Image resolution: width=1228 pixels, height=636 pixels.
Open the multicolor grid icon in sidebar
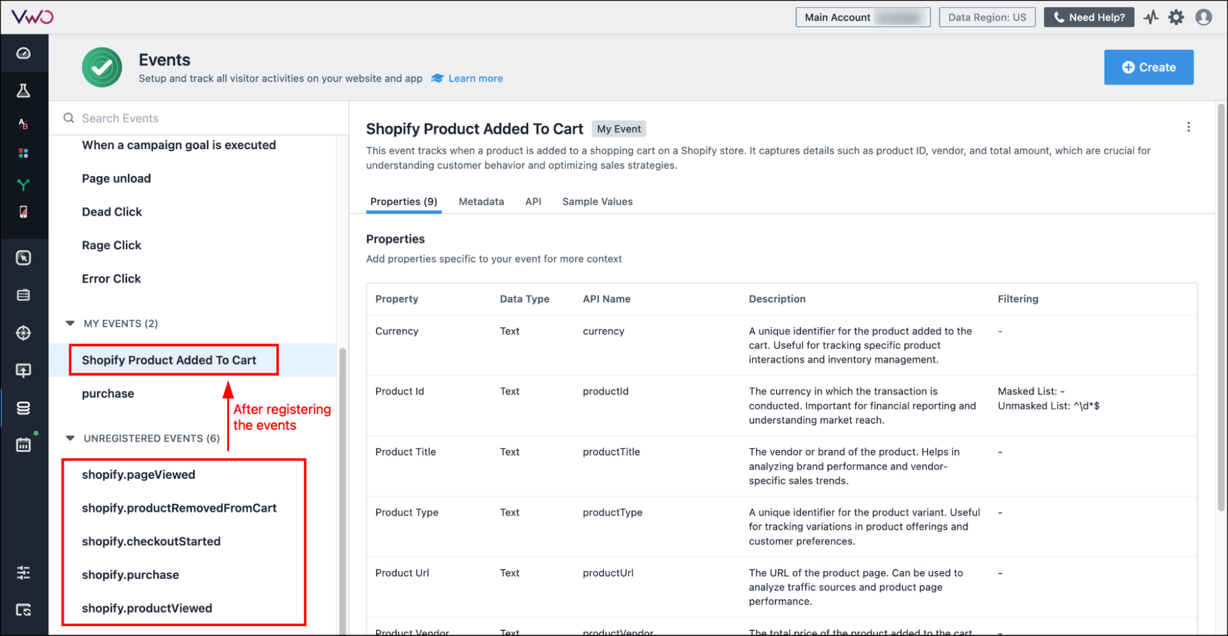(x=23, y=153)
